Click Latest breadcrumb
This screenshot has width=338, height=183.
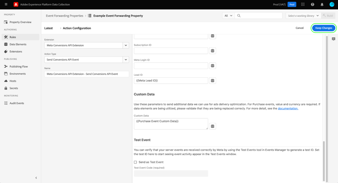pyautogui.click(x=49, y=28)
